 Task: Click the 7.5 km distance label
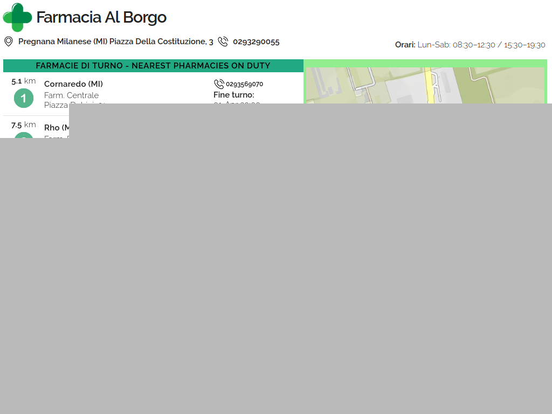click(23, 125)
